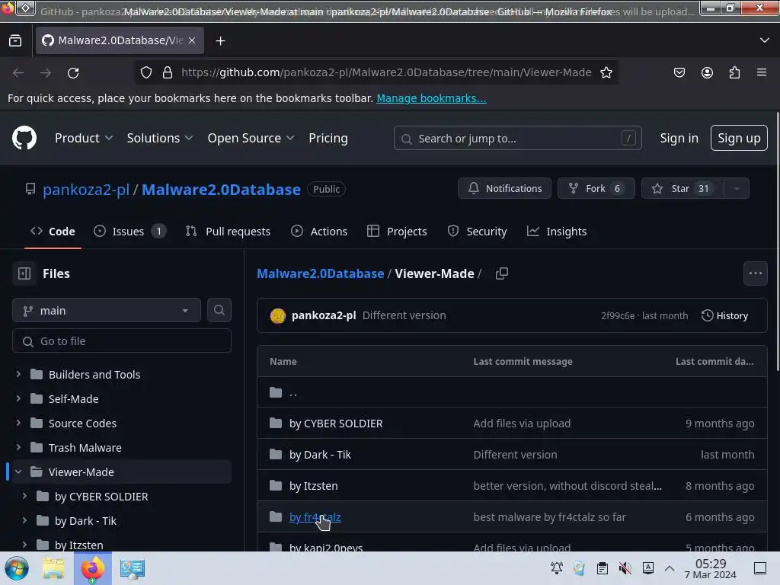The image size is (780, 585).
Task: Switch to the Actions tab
Action: (x=319, y=232)
